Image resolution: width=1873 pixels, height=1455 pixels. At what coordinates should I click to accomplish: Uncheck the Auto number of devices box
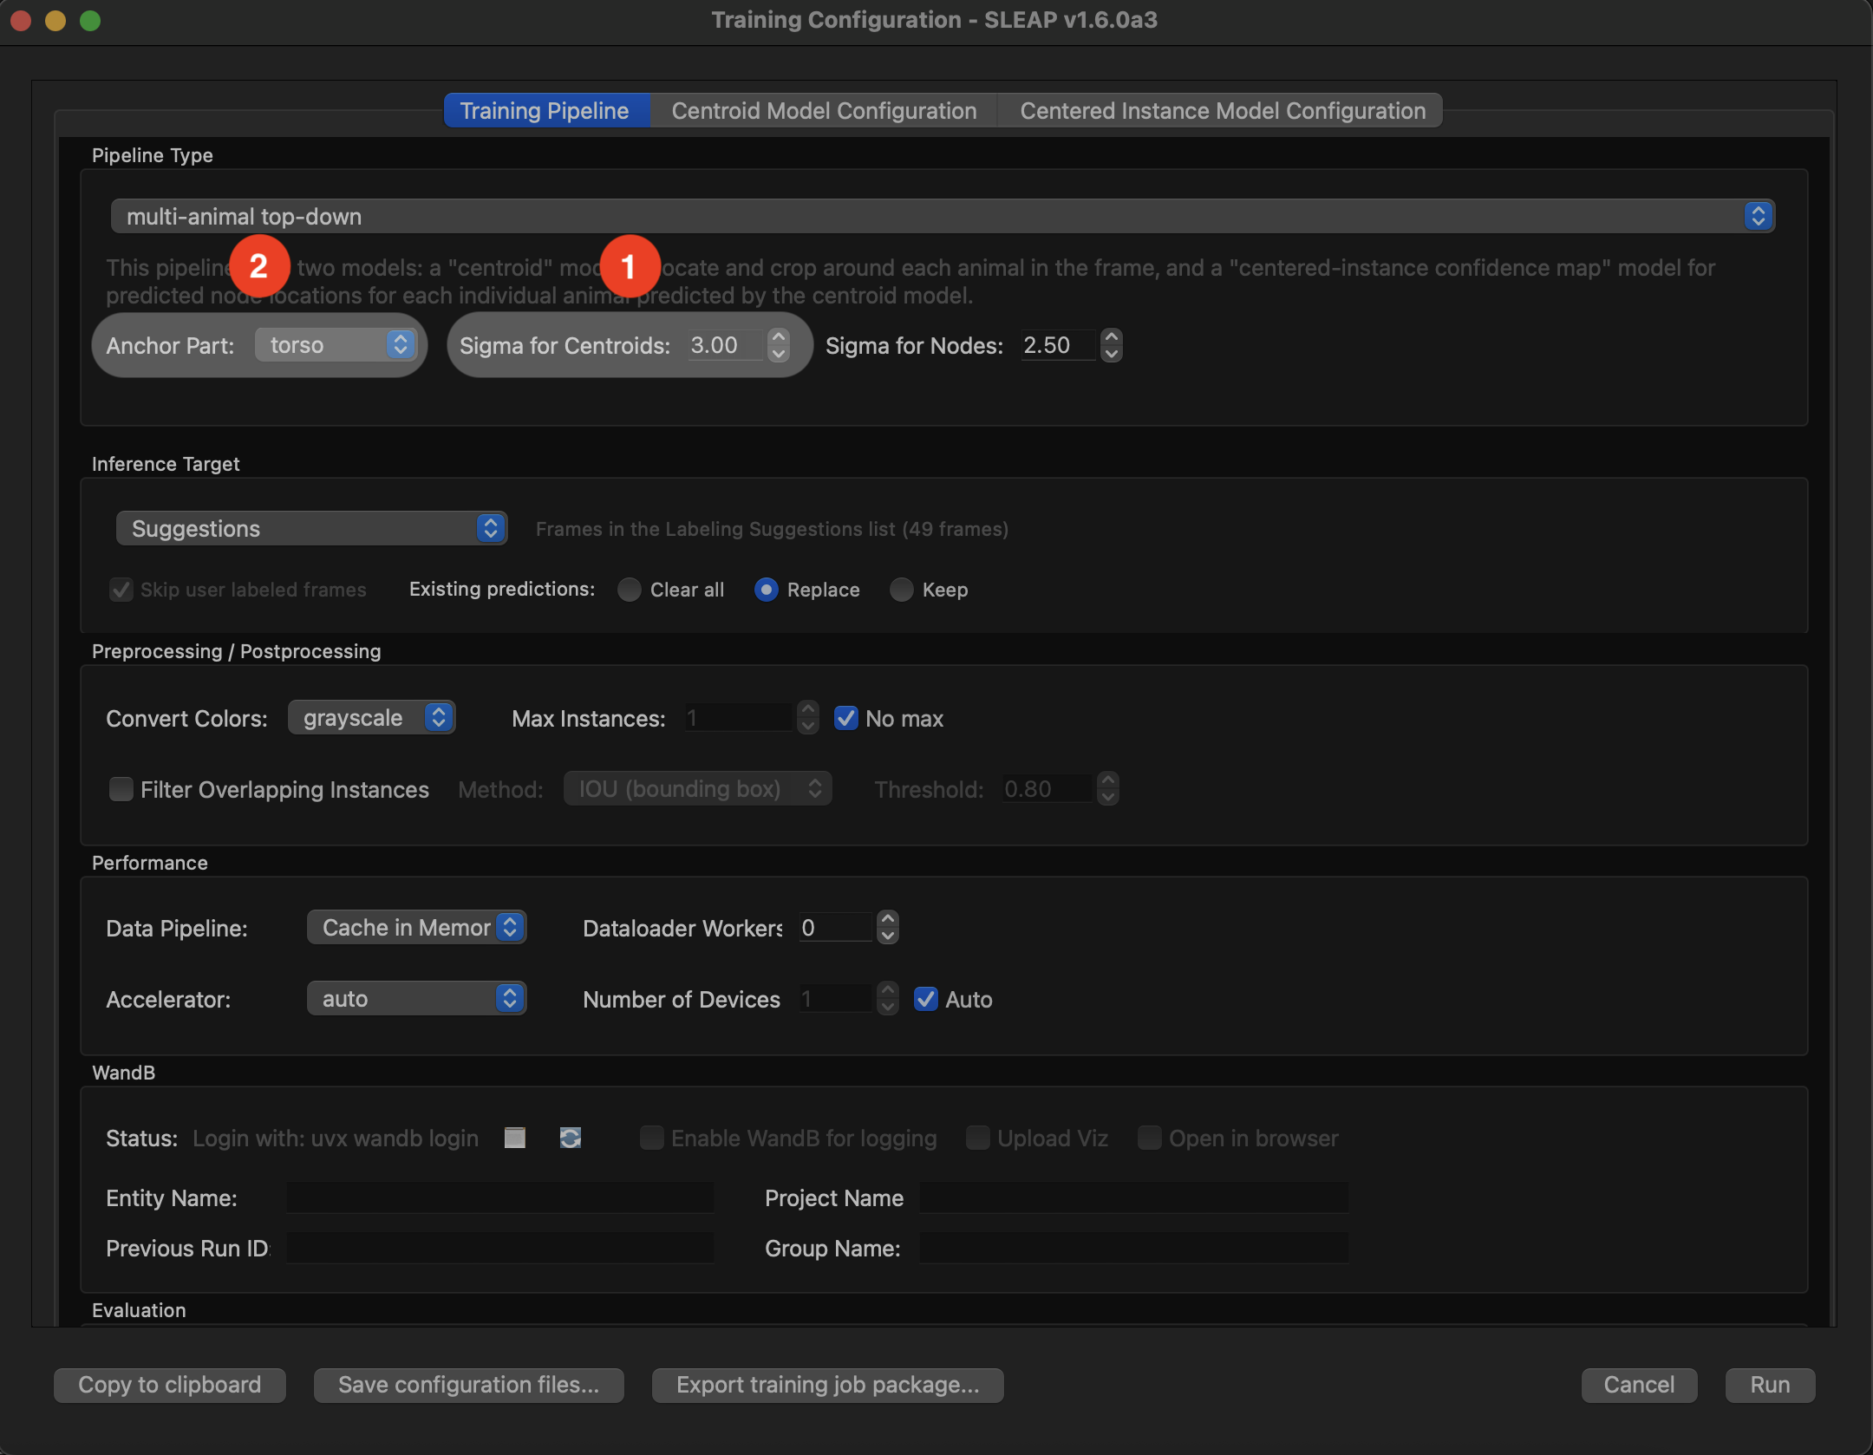tap(926, 999)
